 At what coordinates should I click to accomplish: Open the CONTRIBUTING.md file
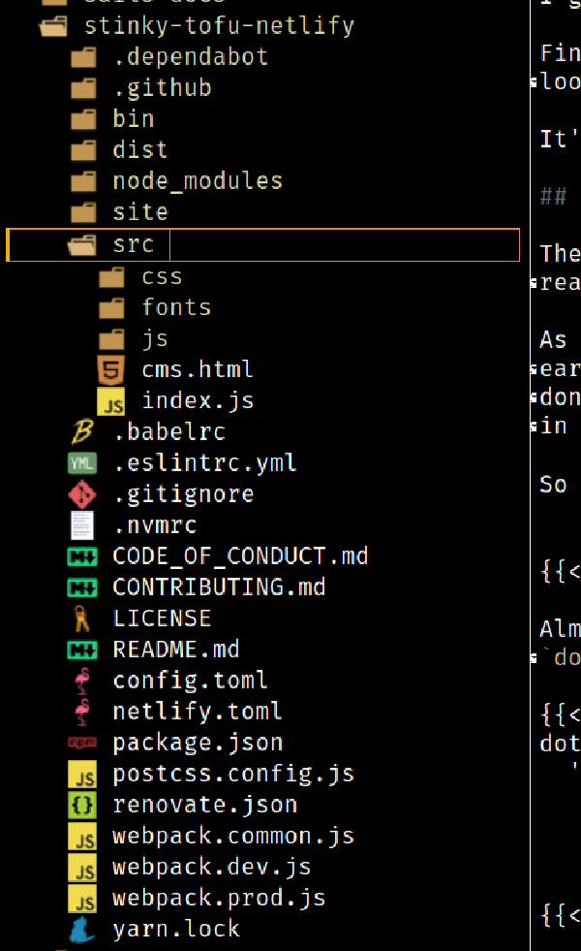[219, 586]
